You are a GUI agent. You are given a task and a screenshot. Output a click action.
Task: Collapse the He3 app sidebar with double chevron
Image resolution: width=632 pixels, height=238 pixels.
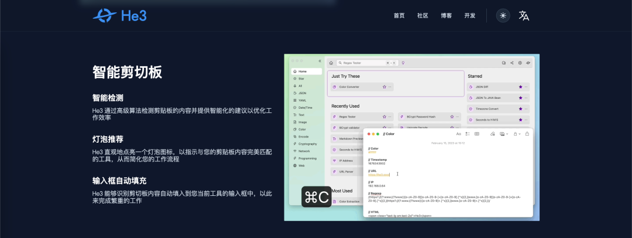[320, 61]
